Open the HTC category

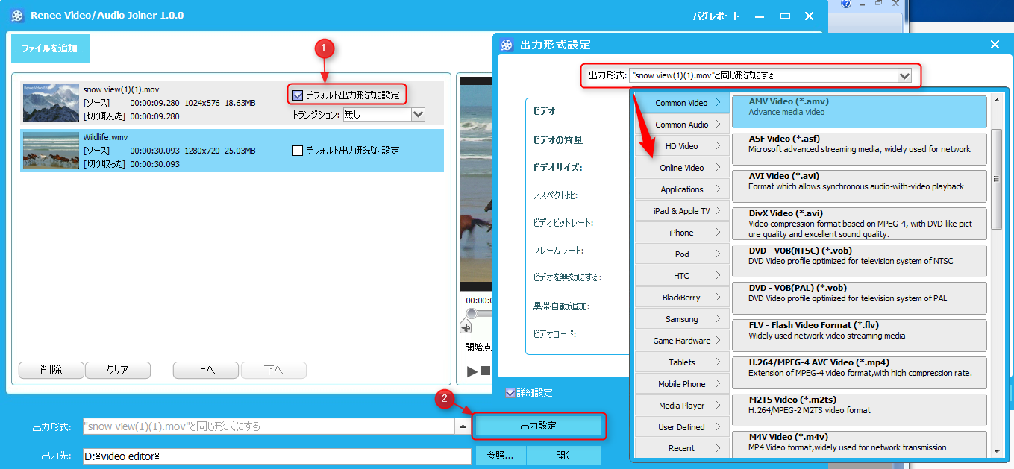[x=682, y=276]
